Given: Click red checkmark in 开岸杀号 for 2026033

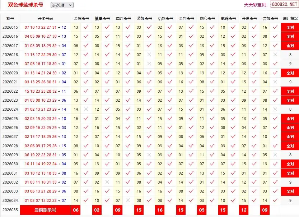Looking at the screenshot, I should click(x=254, y=191).
